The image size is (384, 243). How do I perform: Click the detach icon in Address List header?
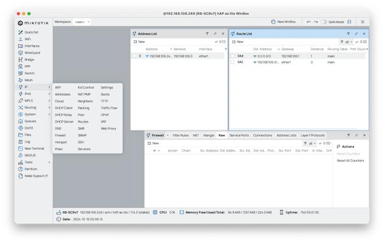[215, 34]
